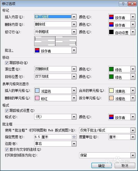Viewport: 138px width, 171px height.
Task: Click the left-border changed lines preview
Action: pos(45,41)
